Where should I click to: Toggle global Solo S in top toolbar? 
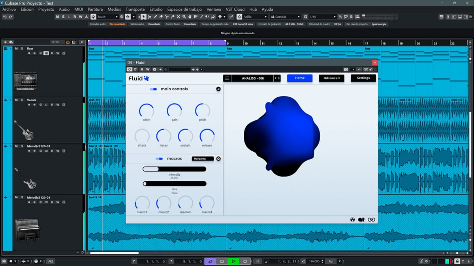[x=63, y=17]
